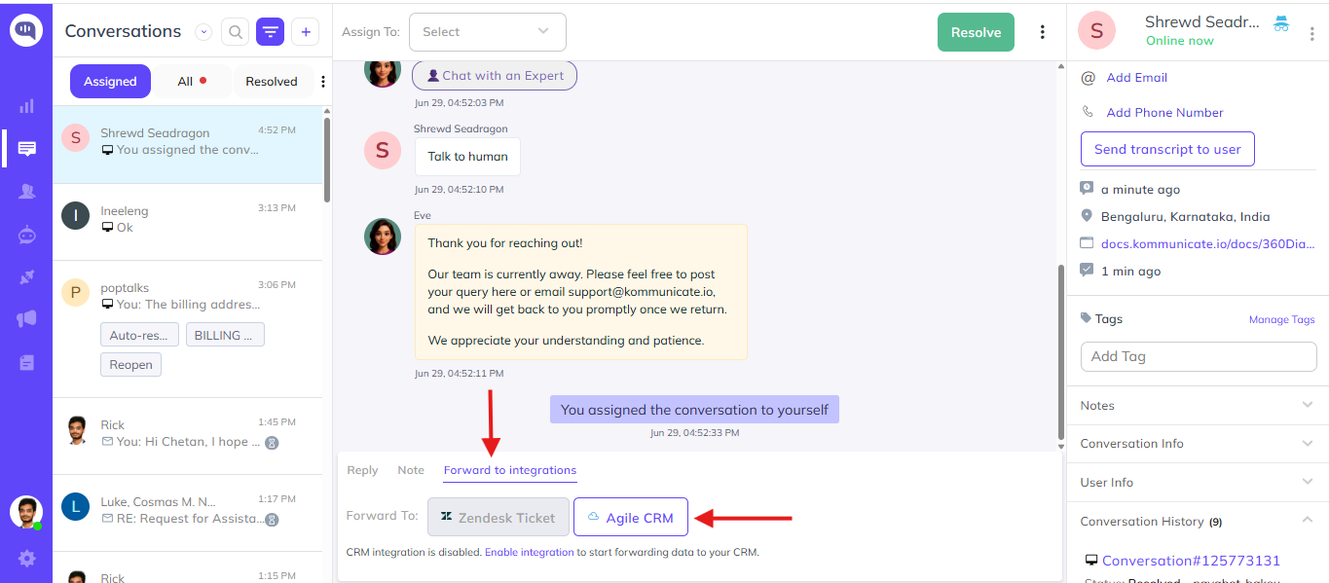The width and height of the screenshot is (1329, 583).
Task: Expand the Conversation Info section
Action: point(1198,444)
